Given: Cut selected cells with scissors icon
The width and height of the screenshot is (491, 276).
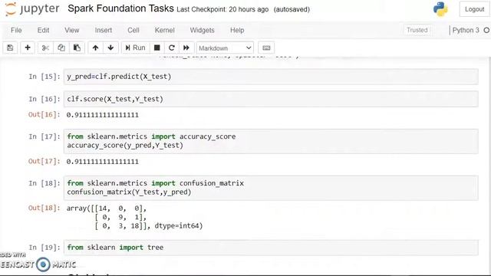Looking at the screenshot, I should 45,48.
